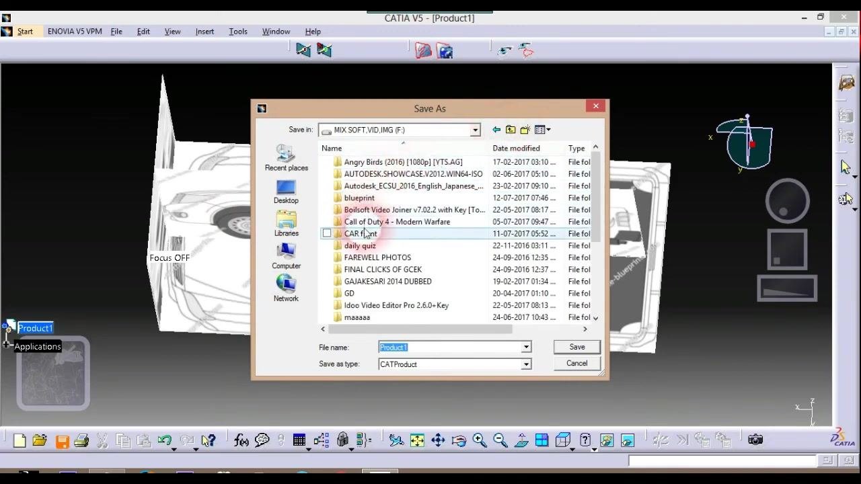Open the Formula f(x) tool
Image resolution: width=861 pixels, height=484 pixels.
pos(241,440)
